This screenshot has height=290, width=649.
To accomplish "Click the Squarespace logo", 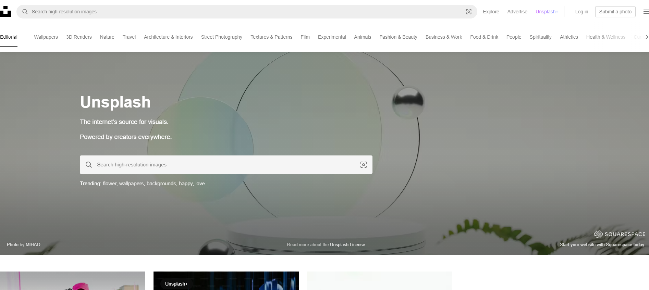I will (x=620, y=234).
